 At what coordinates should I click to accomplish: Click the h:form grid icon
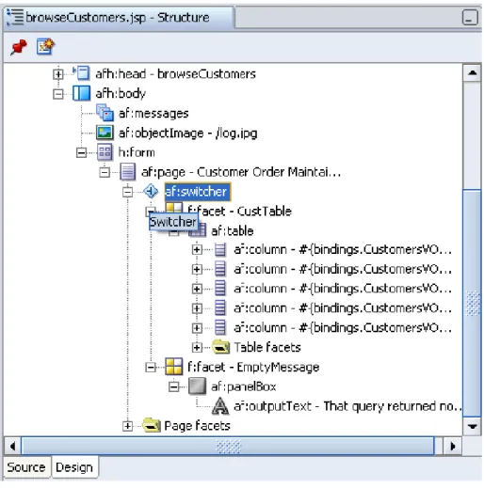[x=105, y=152]
